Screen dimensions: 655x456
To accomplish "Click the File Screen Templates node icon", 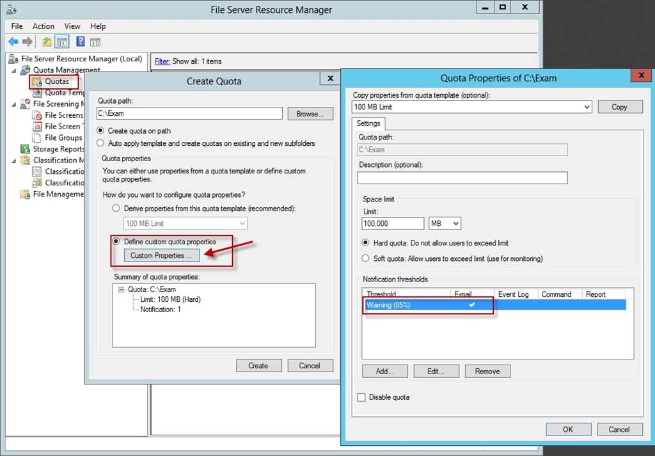I will pos(37,126).
